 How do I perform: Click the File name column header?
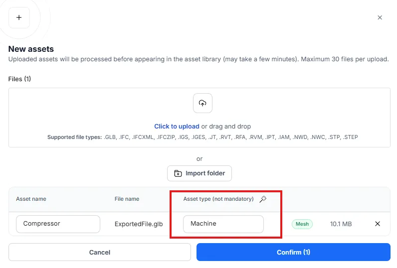[127, 199]
